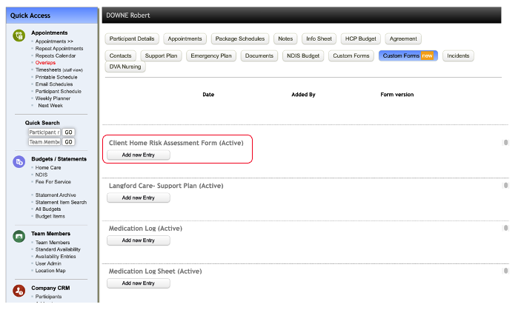
Task: Open Standard Availability link
Action: click(58, 249)
